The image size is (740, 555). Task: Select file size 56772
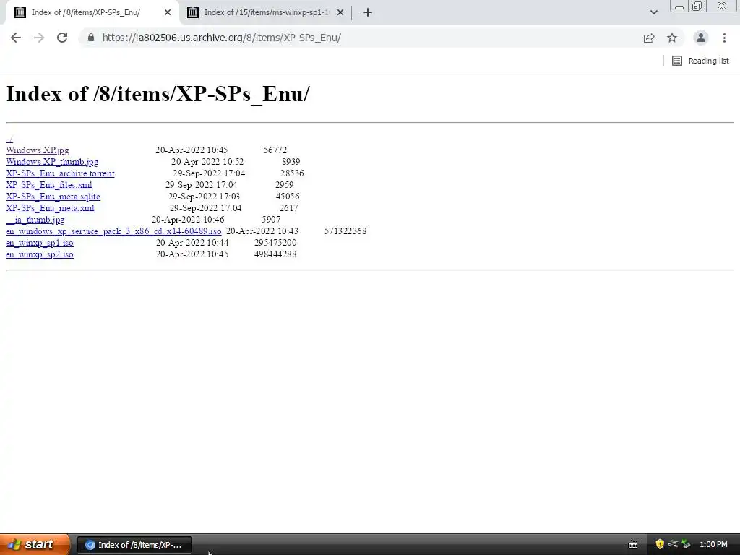click(275, 150)
